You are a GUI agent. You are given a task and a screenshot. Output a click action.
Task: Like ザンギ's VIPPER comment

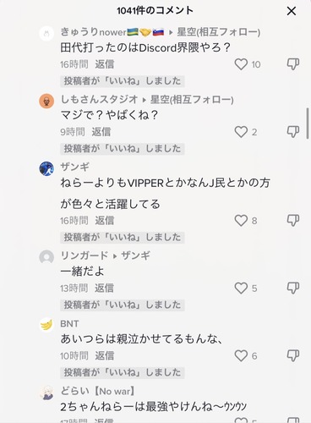(x=241, y=221)
